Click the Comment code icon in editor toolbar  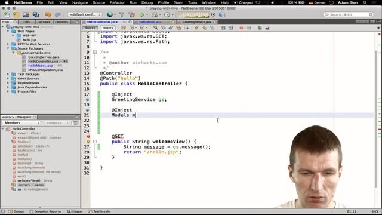click(x=260, y=28)
